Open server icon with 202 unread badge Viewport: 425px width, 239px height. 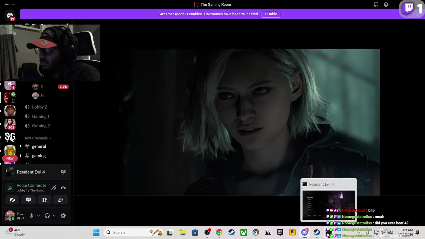point(10,124)
